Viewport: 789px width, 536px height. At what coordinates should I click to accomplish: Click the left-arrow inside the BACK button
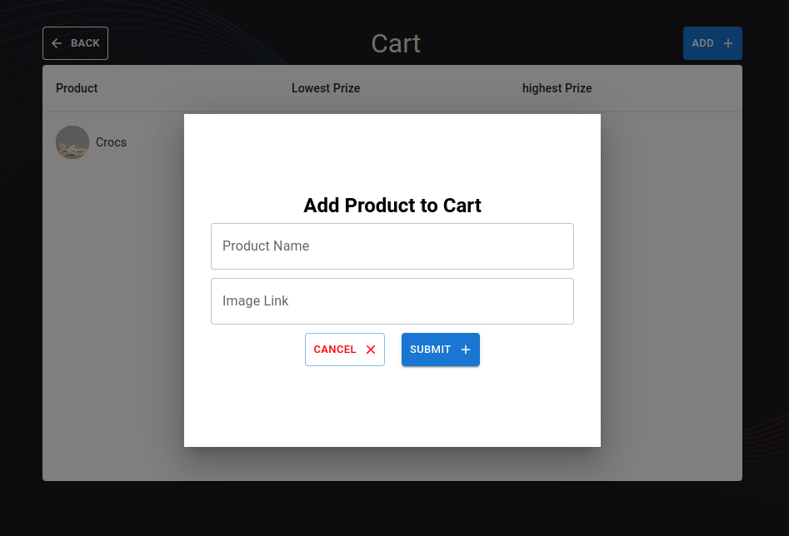57,42
